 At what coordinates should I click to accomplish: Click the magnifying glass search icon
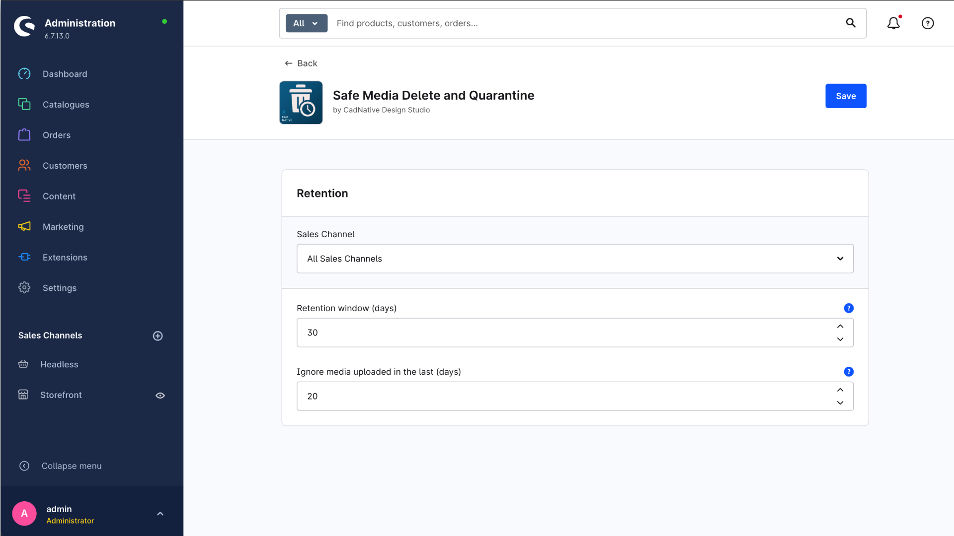tap(851, 23)
